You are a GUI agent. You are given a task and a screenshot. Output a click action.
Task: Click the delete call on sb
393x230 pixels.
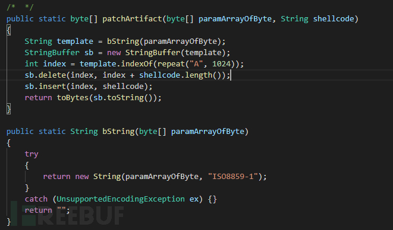(52, 75)
